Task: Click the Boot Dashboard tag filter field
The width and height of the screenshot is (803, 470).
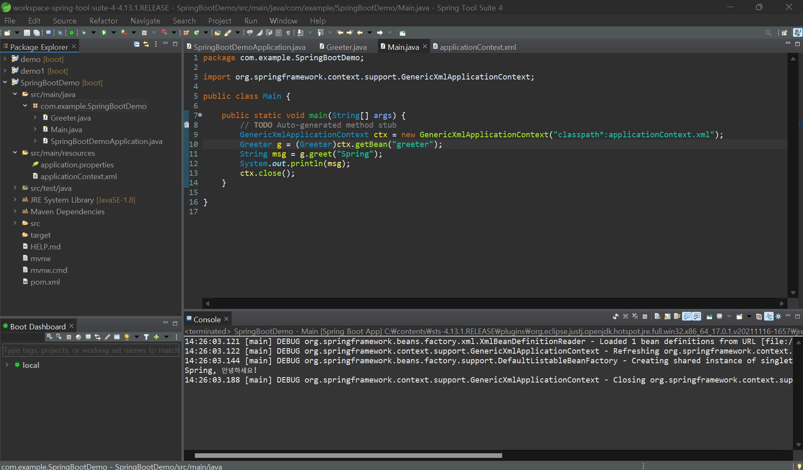Action: click(91, 350)
